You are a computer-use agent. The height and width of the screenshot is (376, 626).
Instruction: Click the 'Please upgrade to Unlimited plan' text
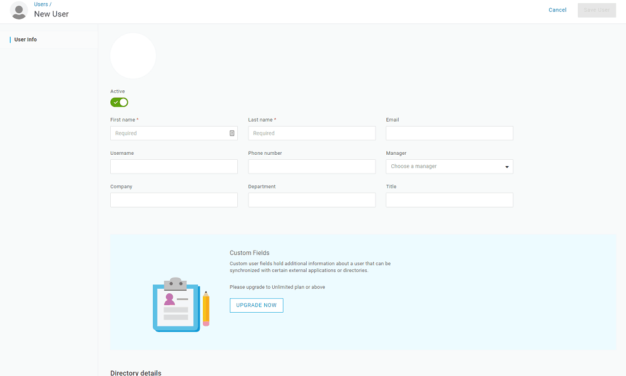(277, 287)
